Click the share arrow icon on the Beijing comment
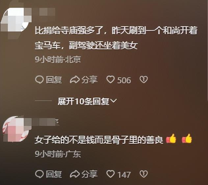The width and height of the screenshot is (208, 185). pos(75,80)
